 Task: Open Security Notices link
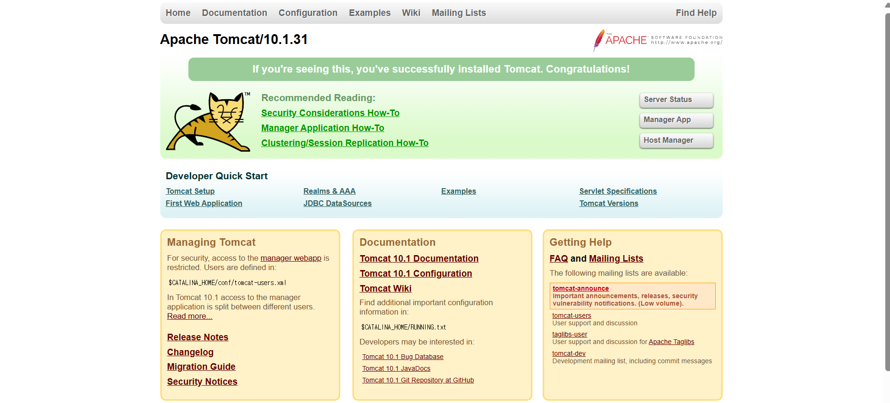pos(202,381)
